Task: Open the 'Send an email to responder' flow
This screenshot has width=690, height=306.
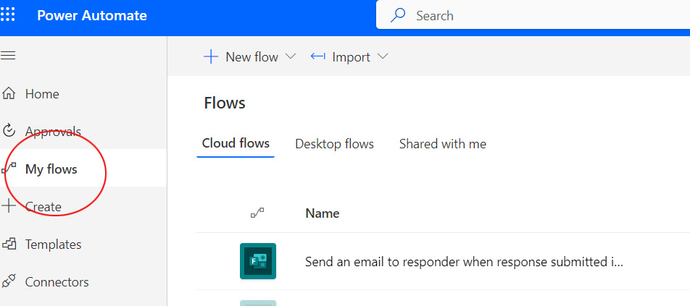Action: click(464, 262)
